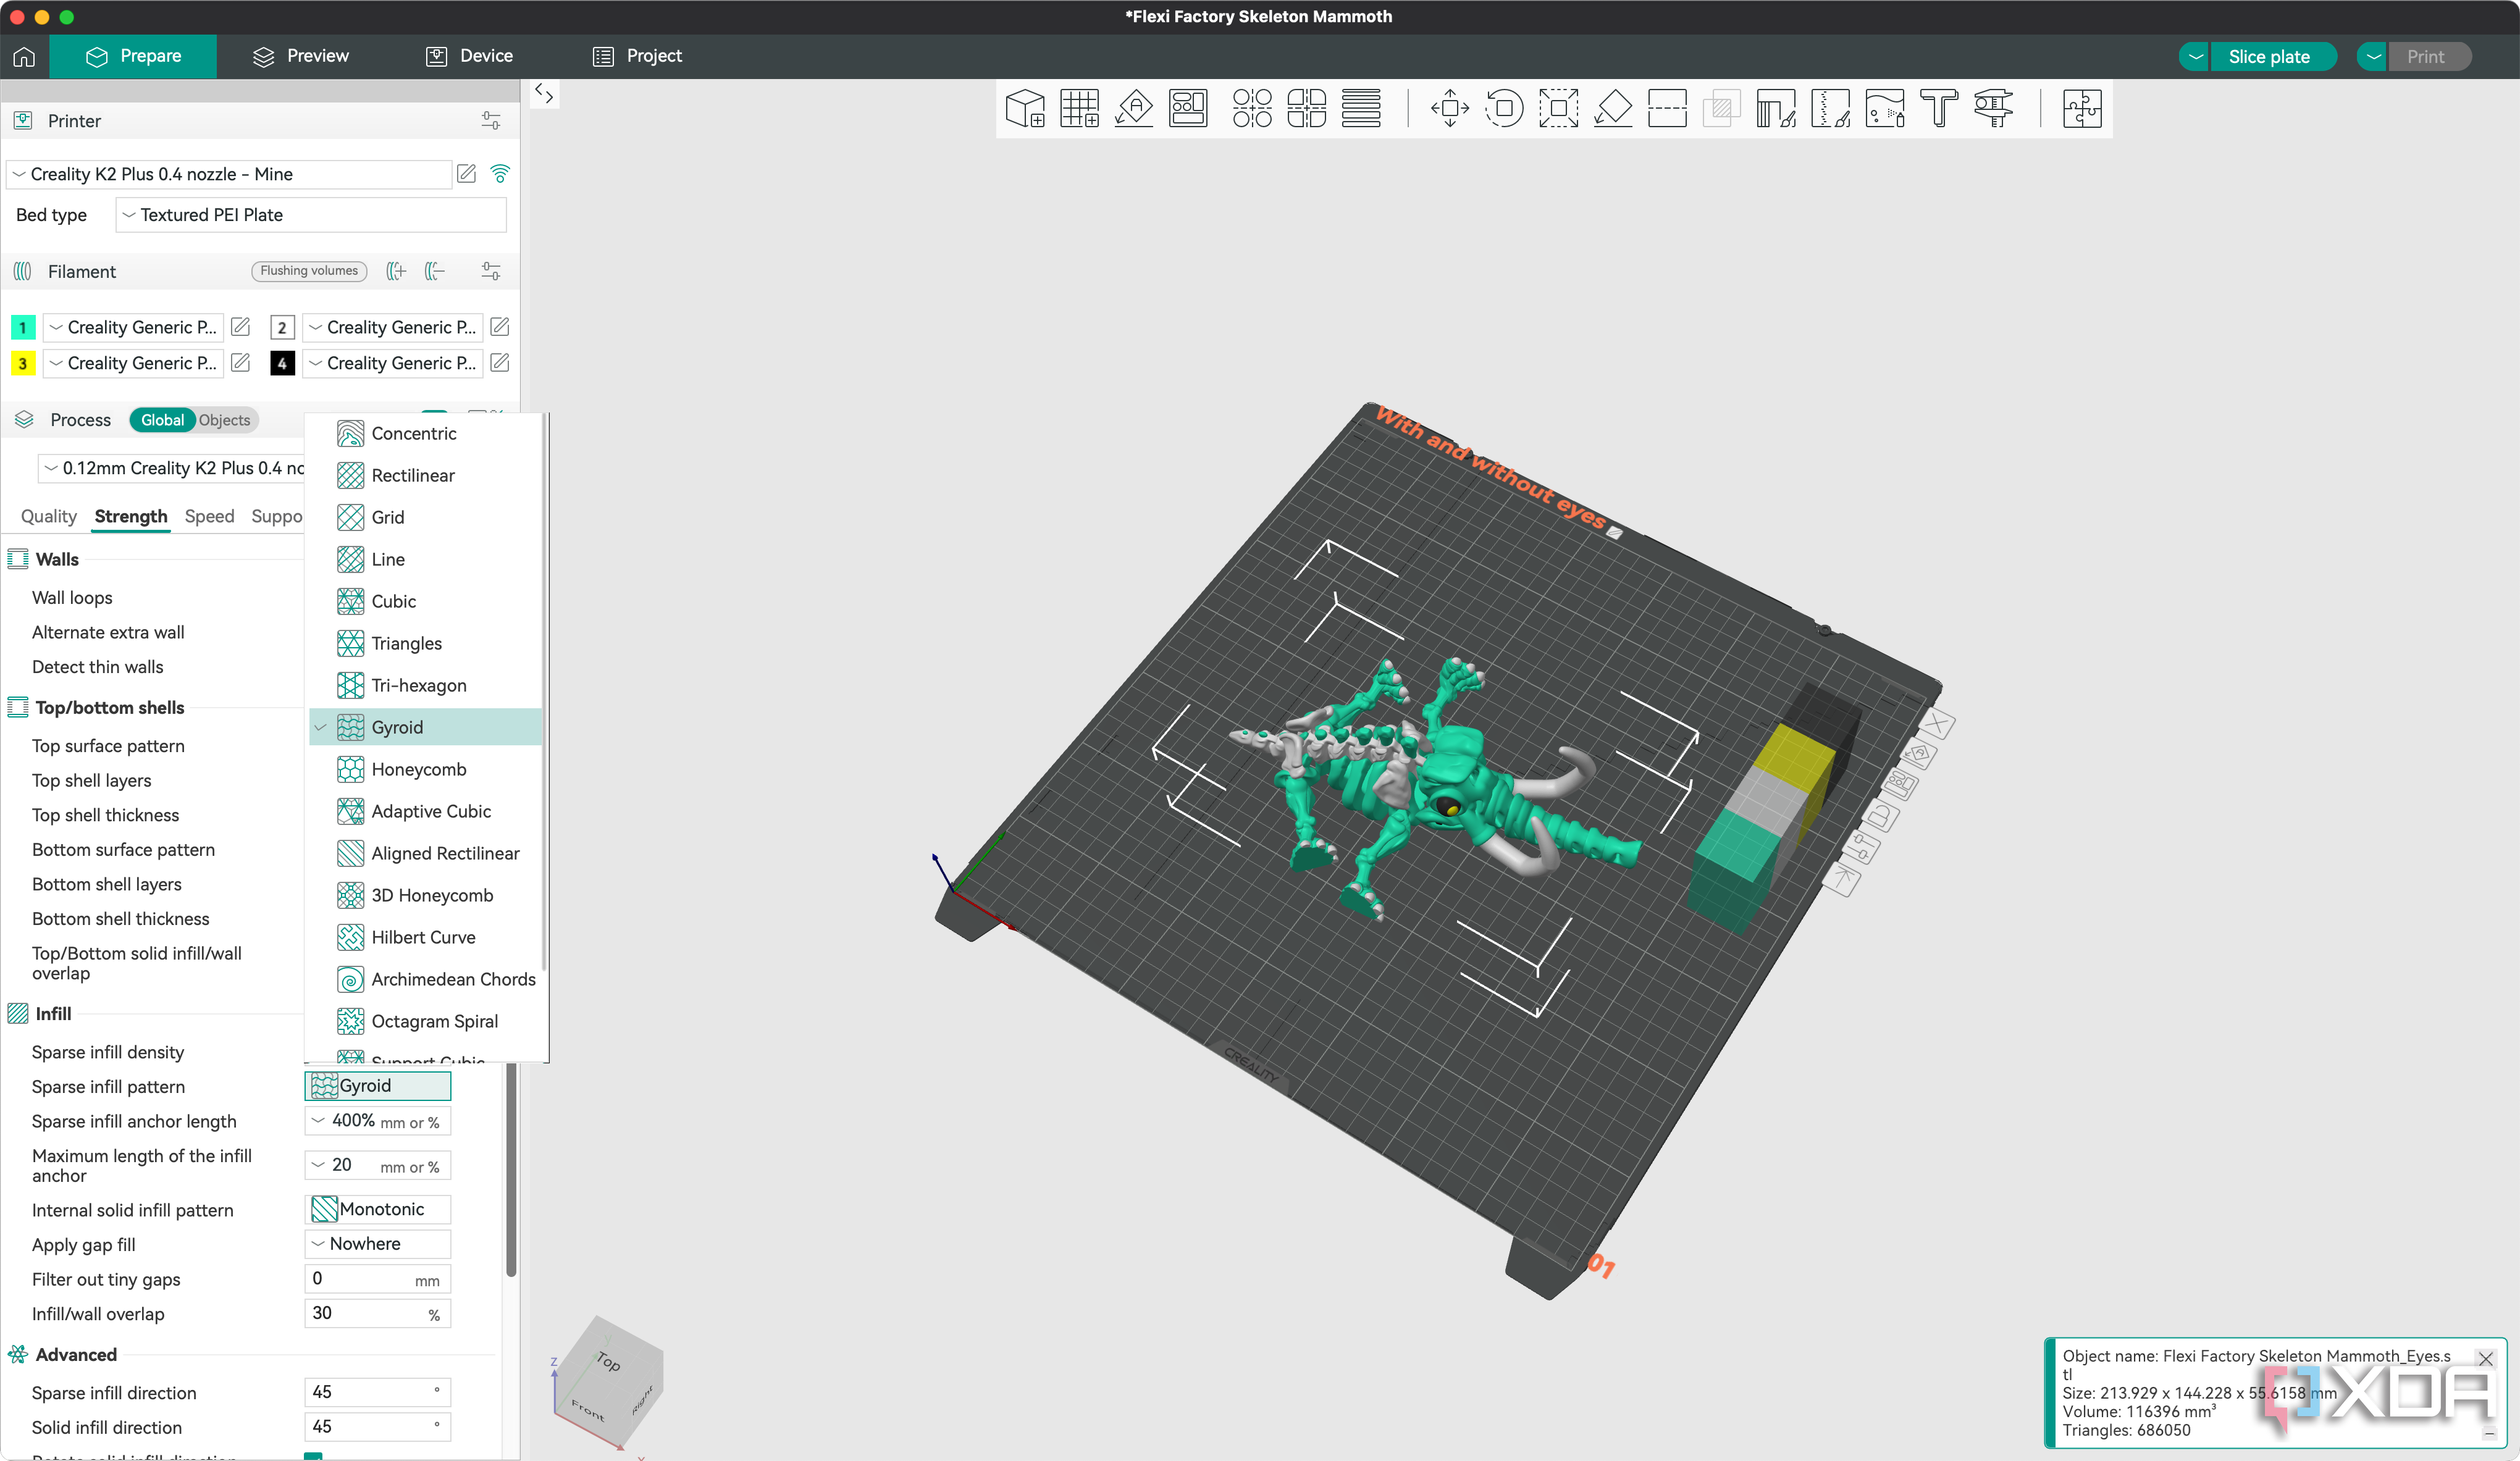Select the Rotate tool icon
Screen dimensions: 2520x1461
tap(1504, 108)
